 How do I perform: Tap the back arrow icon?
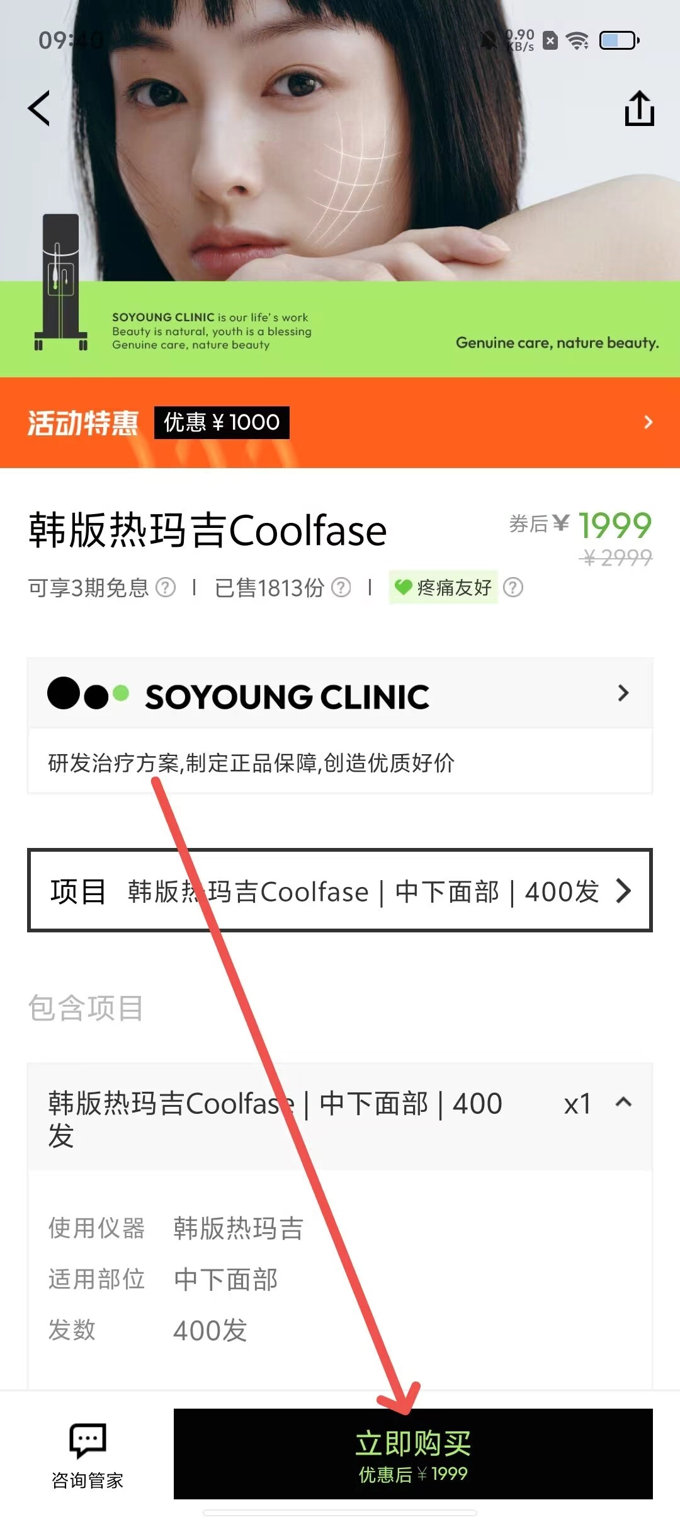(39, 108)
